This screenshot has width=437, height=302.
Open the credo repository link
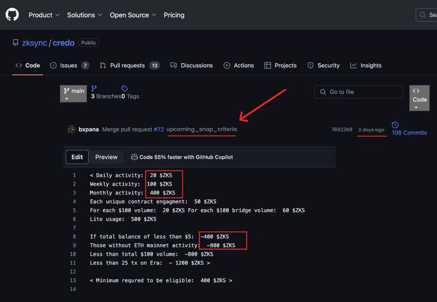pyautogui.click(x=64, y=43)
